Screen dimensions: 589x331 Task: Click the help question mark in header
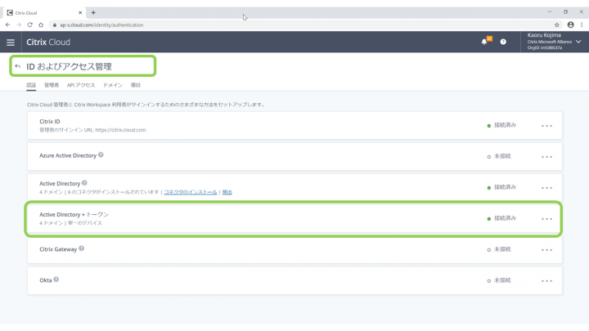(503, 42)
